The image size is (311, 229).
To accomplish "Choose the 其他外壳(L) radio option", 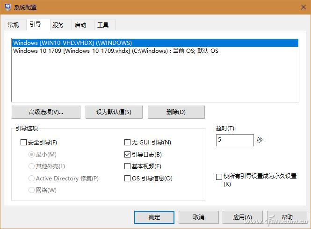I will (x=31, y=166).
